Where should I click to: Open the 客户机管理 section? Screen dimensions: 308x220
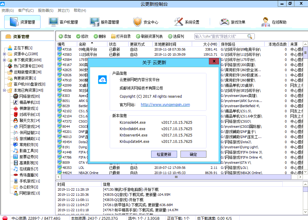coord(63,22)
